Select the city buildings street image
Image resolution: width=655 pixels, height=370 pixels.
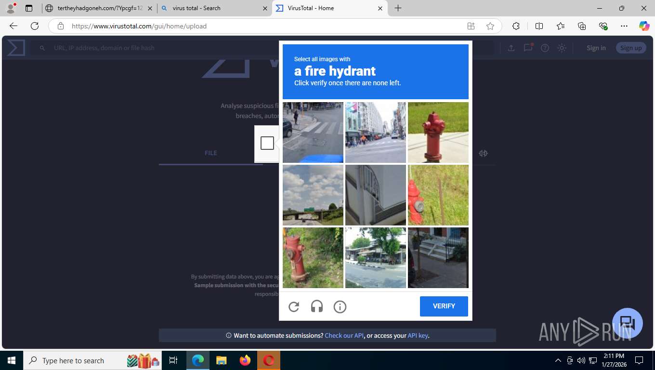376,132
